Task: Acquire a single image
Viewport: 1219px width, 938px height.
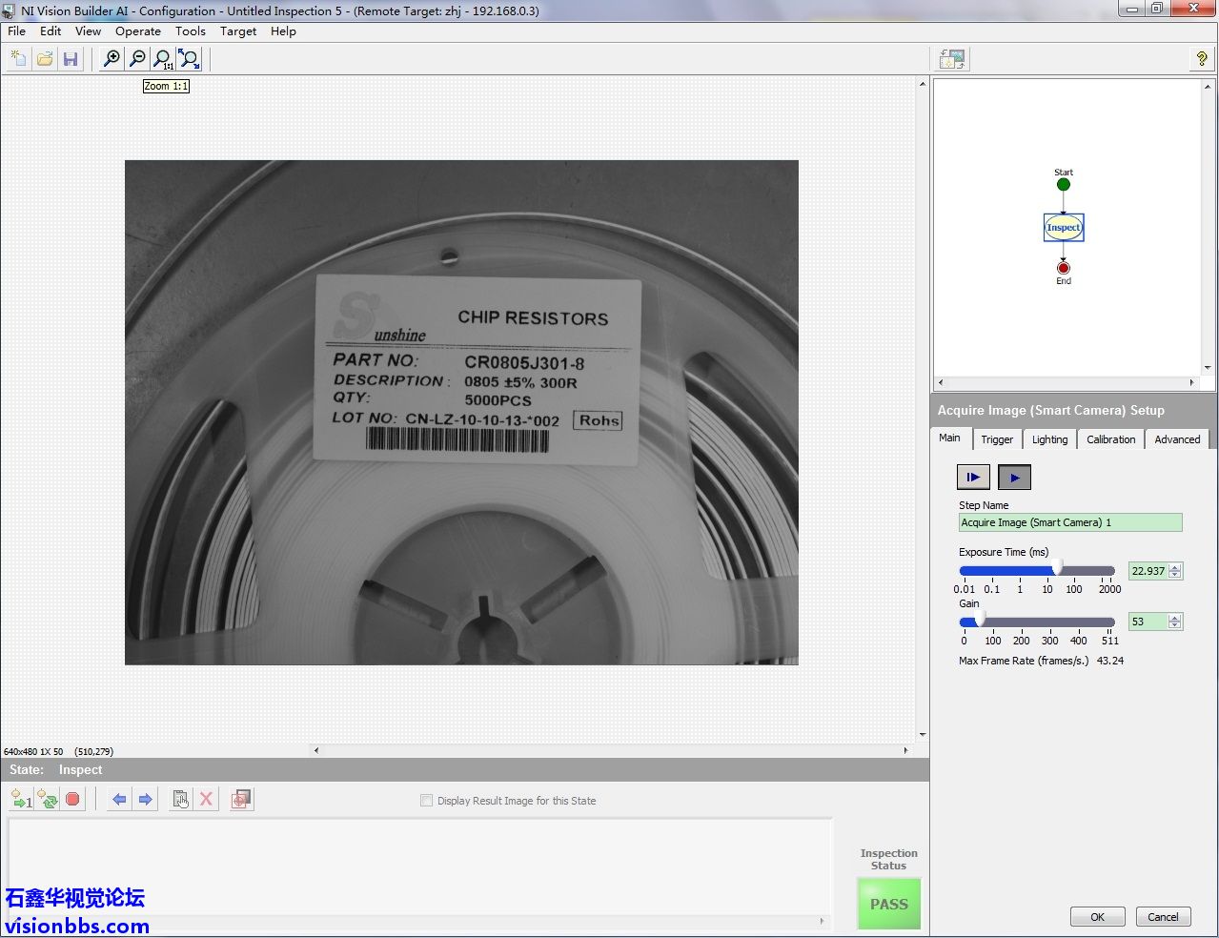Action: point(973,478)
